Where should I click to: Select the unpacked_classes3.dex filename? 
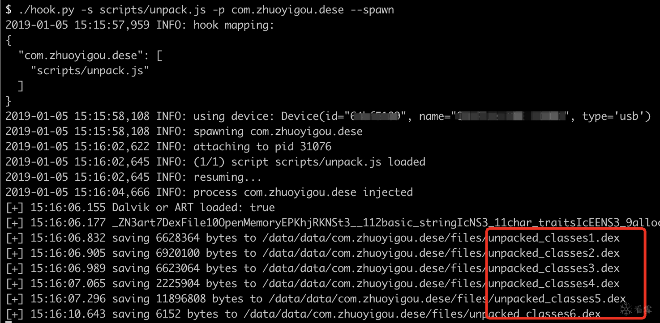tap(554, 268)
